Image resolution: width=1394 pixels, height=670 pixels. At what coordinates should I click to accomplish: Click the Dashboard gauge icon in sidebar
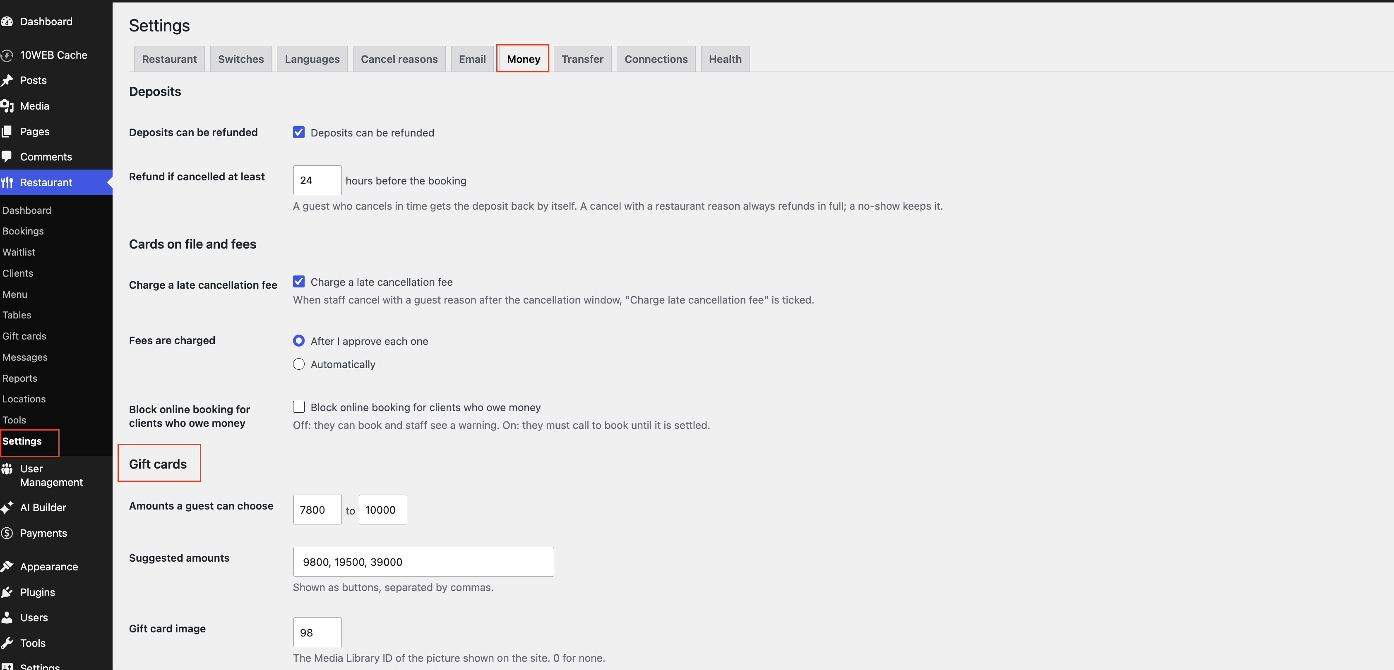click(x=7, y=22)
